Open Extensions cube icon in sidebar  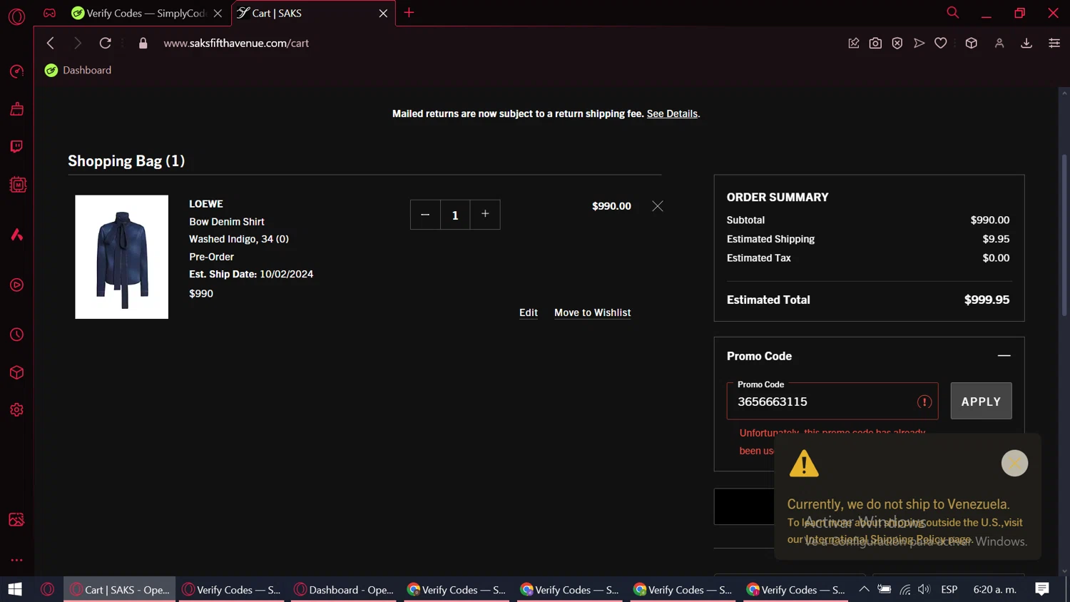click(x=16, y=372)
